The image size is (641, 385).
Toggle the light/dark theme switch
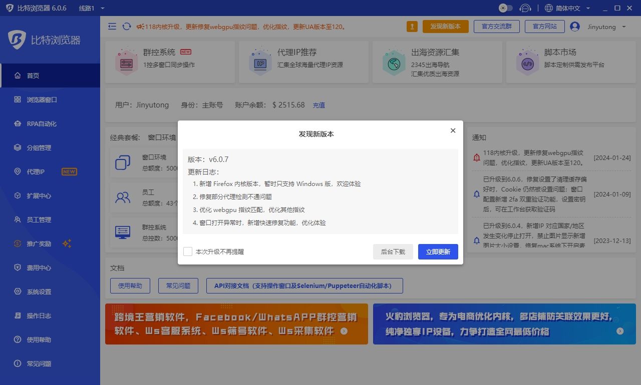pyautogui.click(x=506, y=8)
